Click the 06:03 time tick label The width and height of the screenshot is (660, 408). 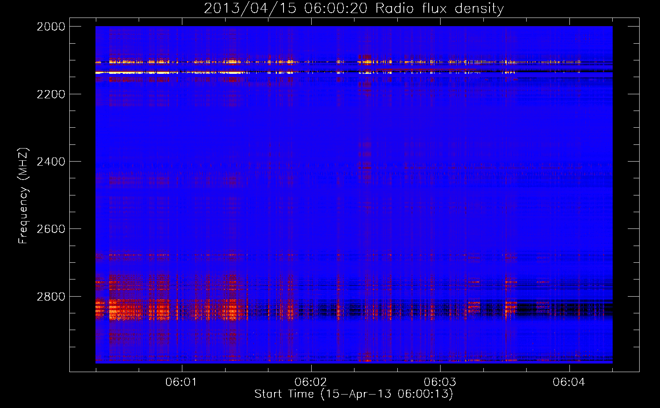[x=440, y=382]
